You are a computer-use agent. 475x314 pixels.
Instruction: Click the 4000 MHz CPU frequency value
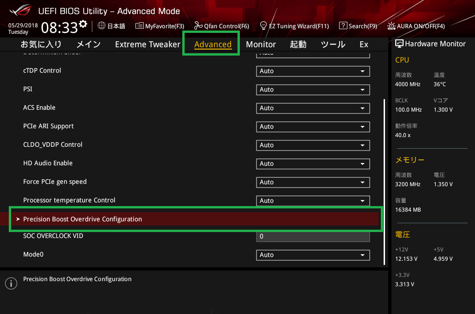[x=408, y=84]
